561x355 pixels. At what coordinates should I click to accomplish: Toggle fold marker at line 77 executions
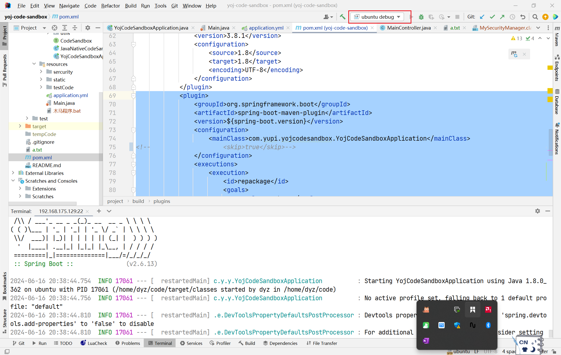(x=133, y=164)
